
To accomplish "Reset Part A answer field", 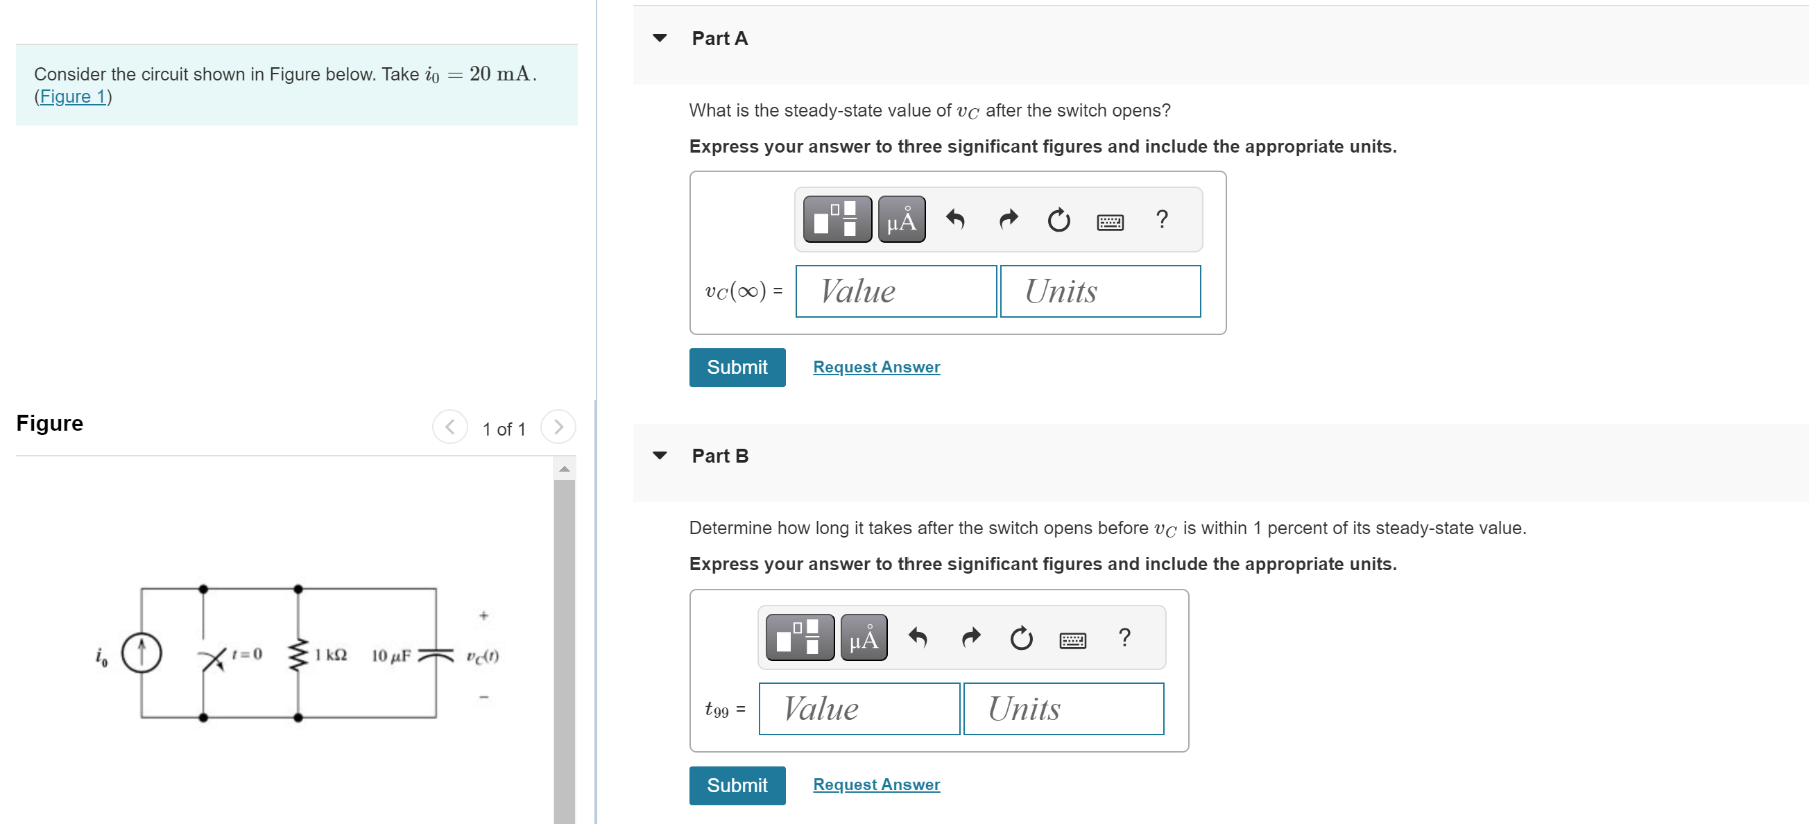I will tap(1058, 220).
